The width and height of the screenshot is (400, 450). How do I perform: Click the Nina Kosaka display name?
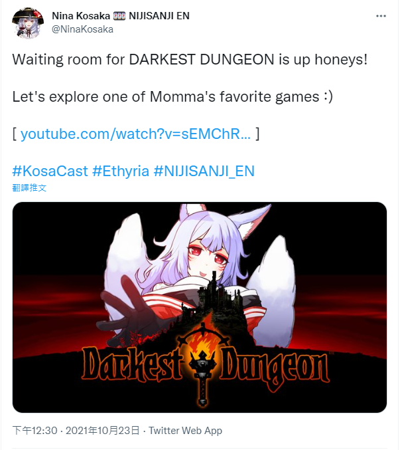81,16
